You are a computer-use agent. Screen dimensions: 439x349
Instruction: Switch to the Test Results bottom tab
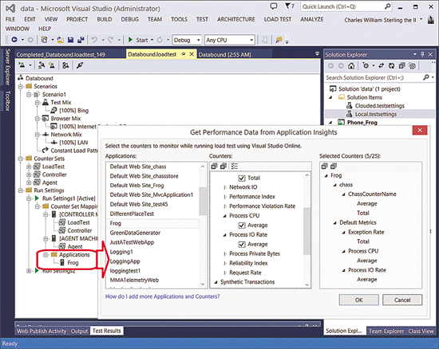coord(106,331)
